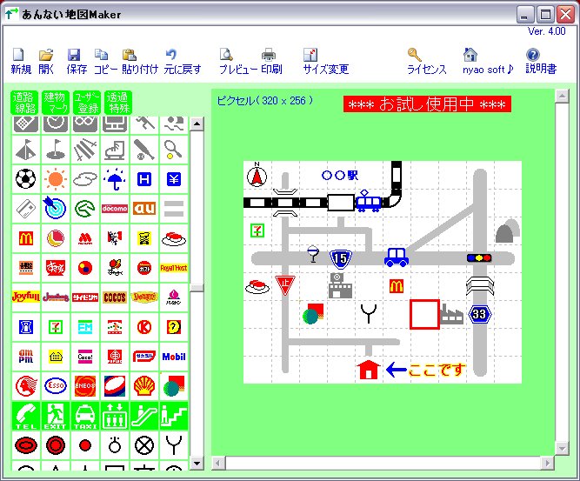Select the green TAXI sign symbol
This screenshot has height=481, width=580.
85,415
